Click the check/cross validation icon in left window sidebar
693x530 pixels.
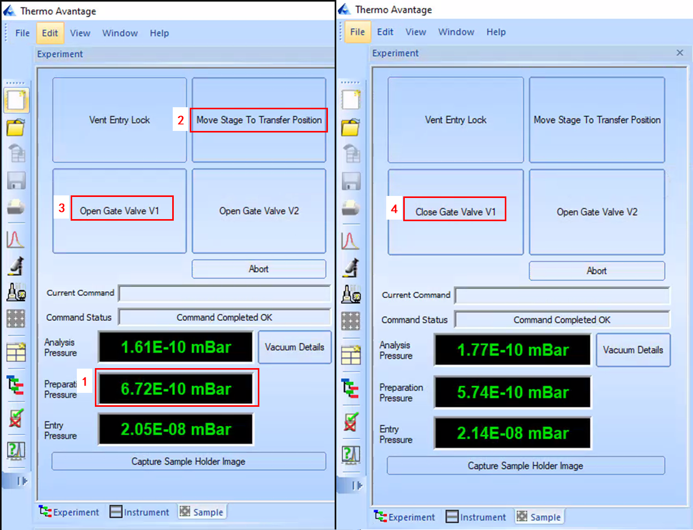[x=16, y=418]
